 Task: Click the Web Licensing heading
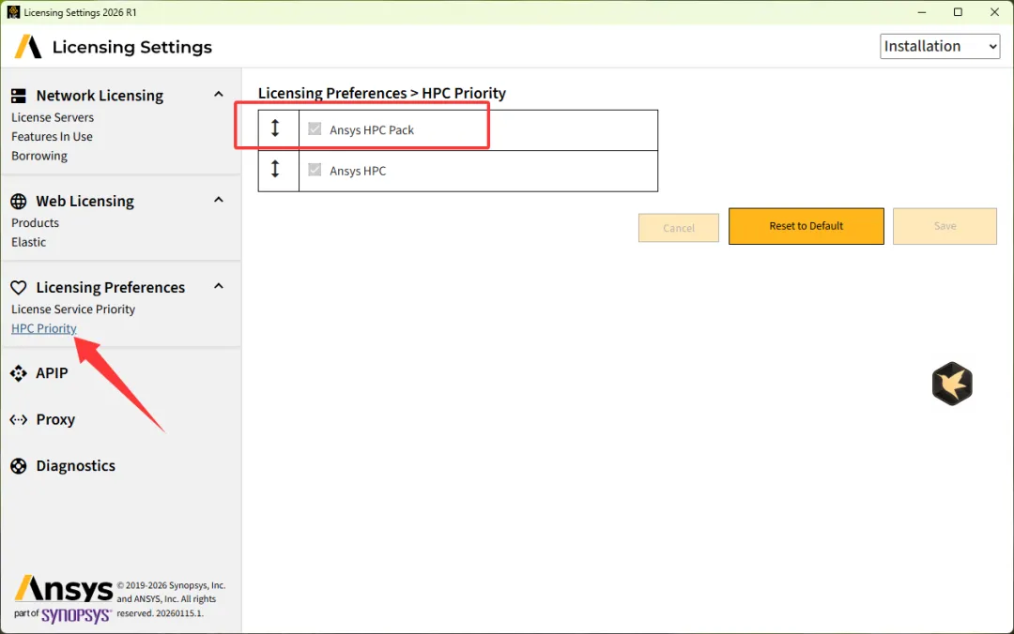84,201
